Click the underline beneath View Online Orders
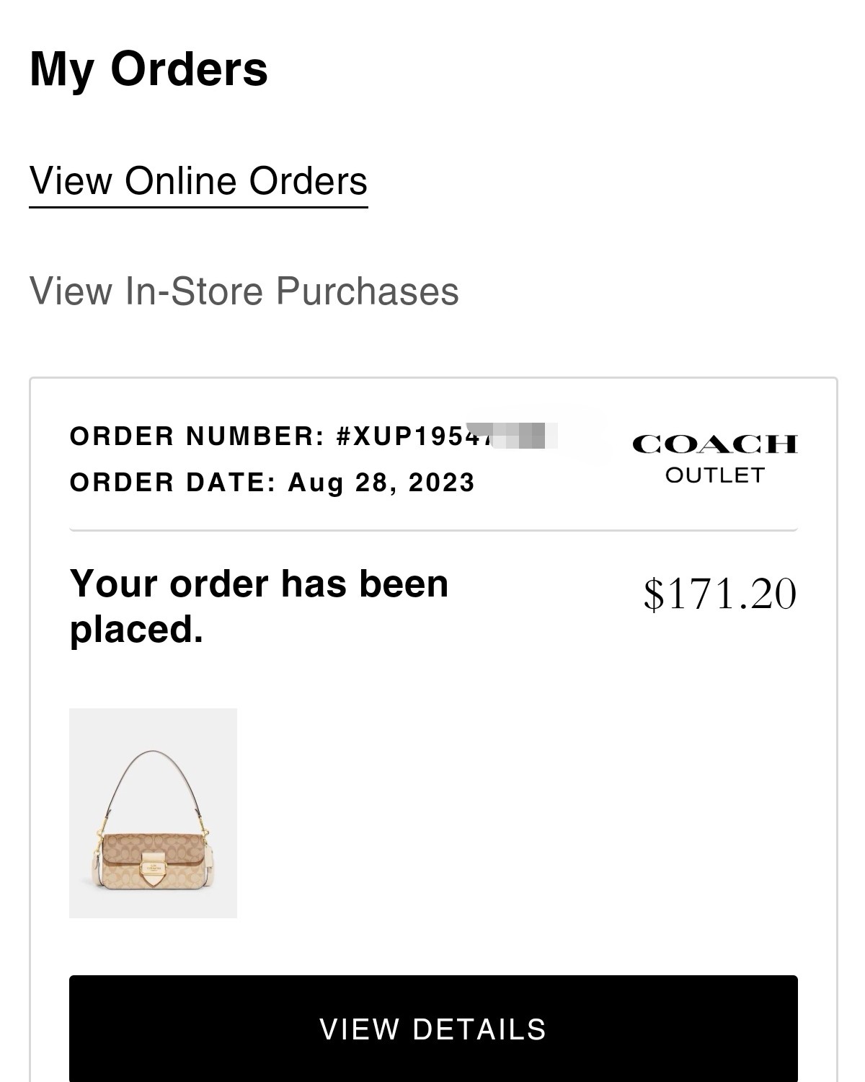 tap(198, 207)
